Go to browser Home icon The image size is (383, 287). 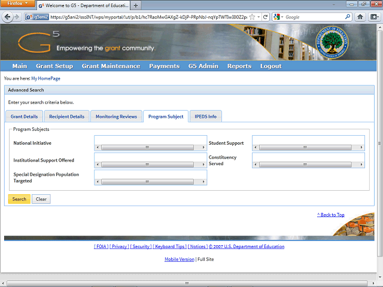click(x=360, y=17)
